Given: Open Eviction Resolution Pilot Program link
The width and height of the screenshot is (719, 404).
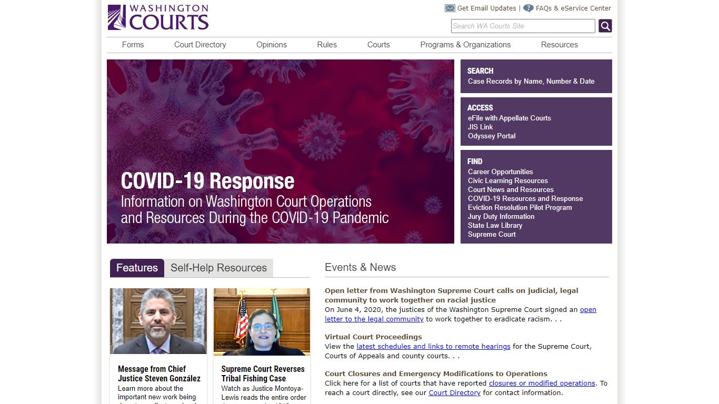Looking at the screenshot, I should (520, 208).
